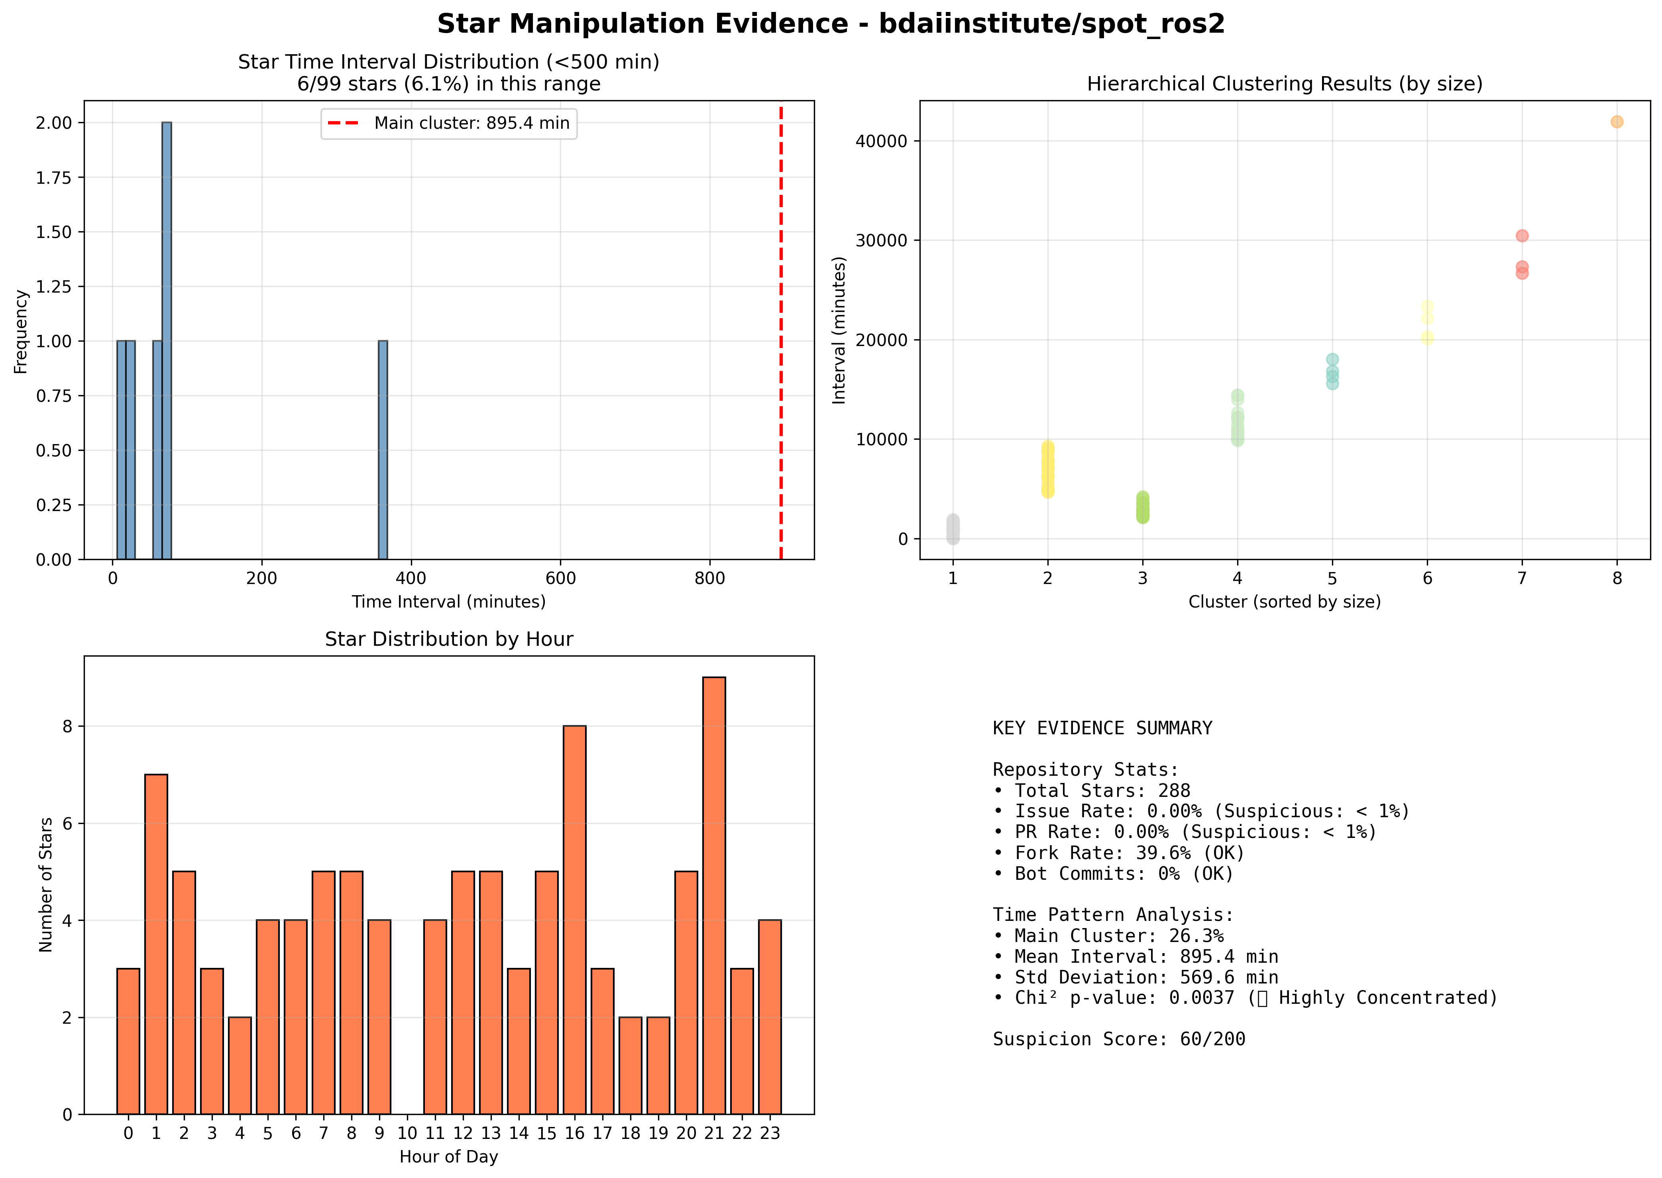Click the bar for hour 12
Screen dimensions: 1662x1178
click(463, 992)
